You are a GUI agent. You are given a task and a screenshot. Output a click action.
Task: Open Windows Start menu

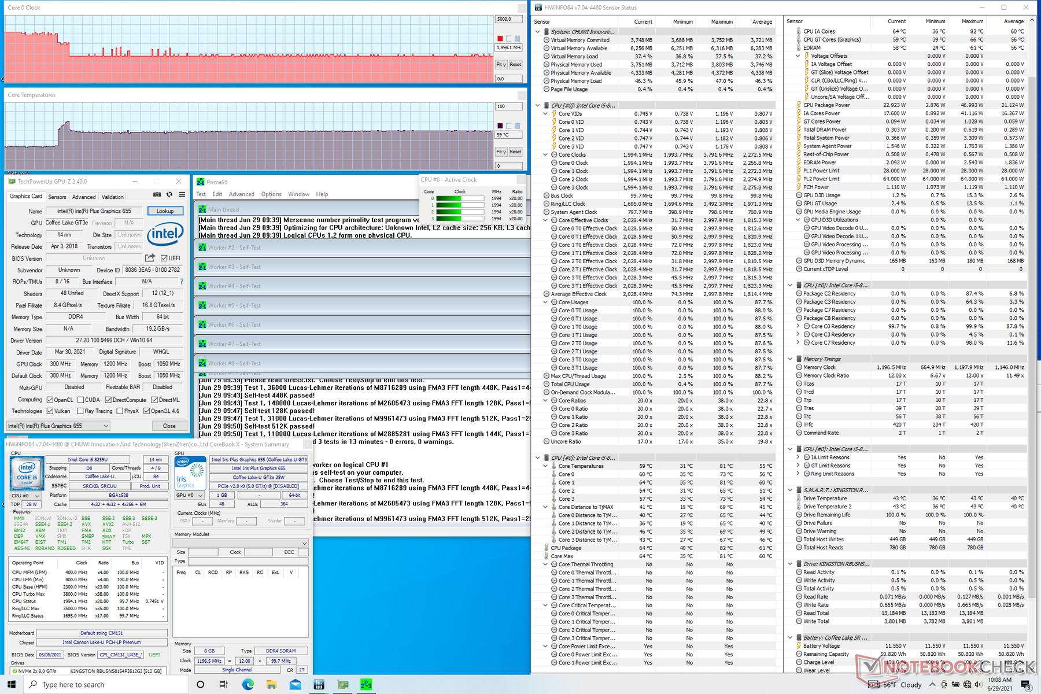click(x=12, y=685)
